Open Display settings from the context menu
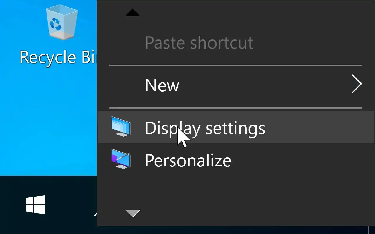 pyautogui.click(x=205, y=128)
